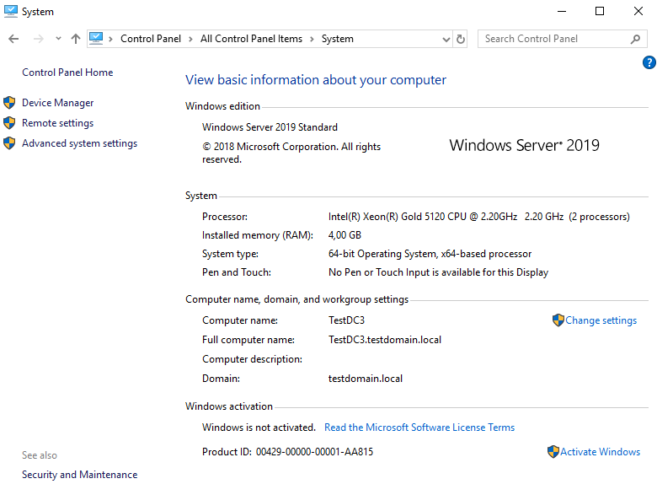Viewport: 657px width, 484px height.
Task: Open Device Manager link
Action: pyautogui.click(x=58, y=103)
